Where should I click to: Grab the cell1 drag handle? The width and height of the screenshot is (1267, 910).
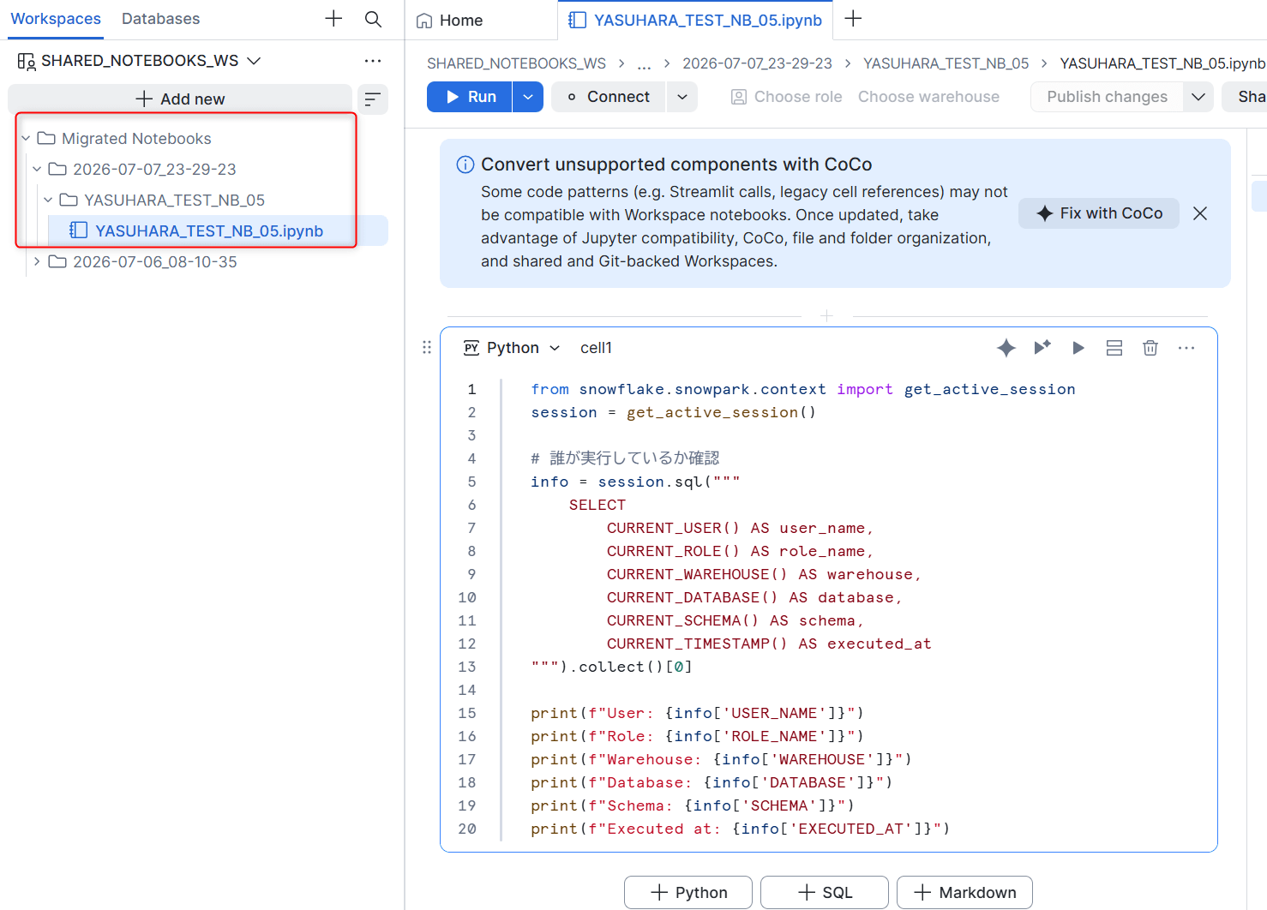pos(427,347)
